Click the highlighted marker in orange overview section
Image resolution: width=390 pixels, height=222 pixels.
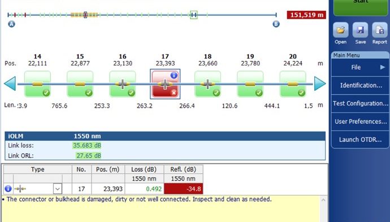point(85,15)
